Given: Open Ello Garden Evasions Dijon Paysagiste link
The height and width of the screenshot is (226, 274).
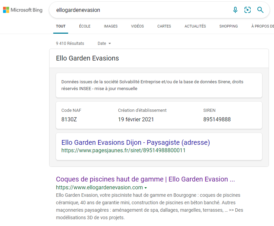Looking at the screenshot, I should click(136, 142).
